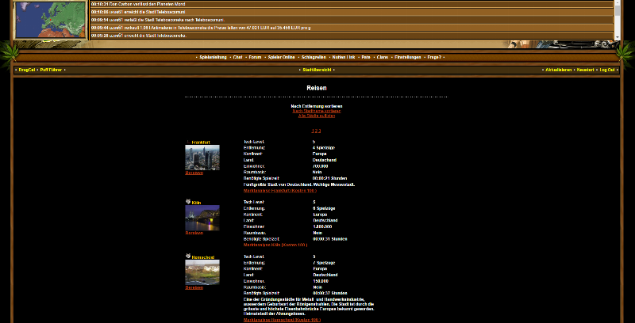Go to the Forum
Image resolution: width=635 pixels, height=323 pixels.
coord(255,57)
